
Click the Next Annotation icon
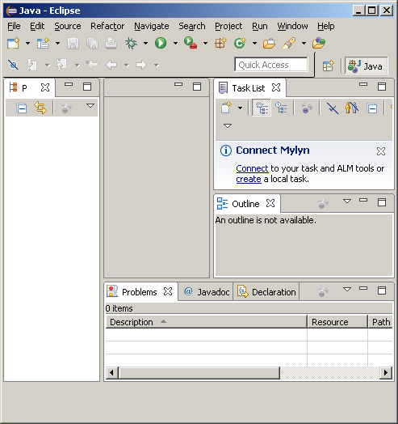pos(31,65)
